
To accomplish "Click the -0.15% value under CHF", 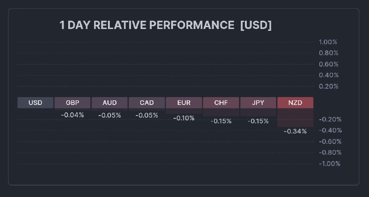I will pyautogui.click(x=221, y=121).
